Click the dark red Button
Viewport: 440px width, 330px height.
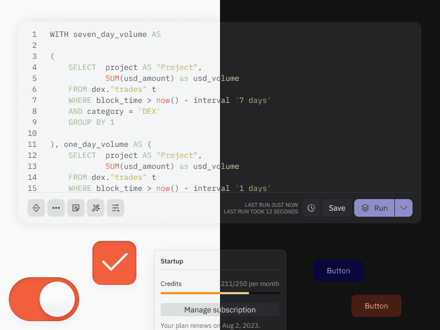pyautogui.click(x=376, y=306)
